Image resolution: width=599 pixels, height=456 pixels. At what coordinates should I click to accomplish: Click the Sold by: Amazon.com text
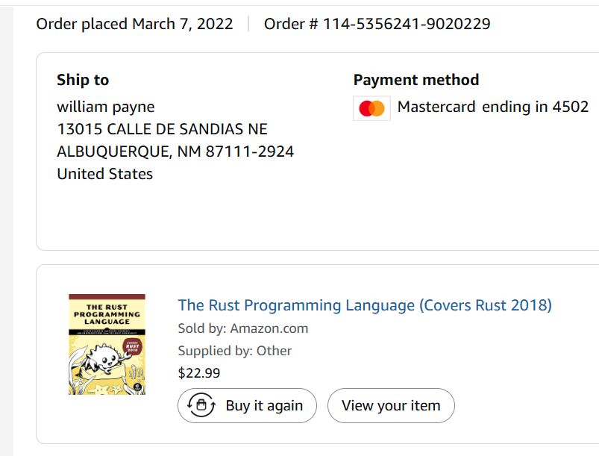[x=242, y=328]
